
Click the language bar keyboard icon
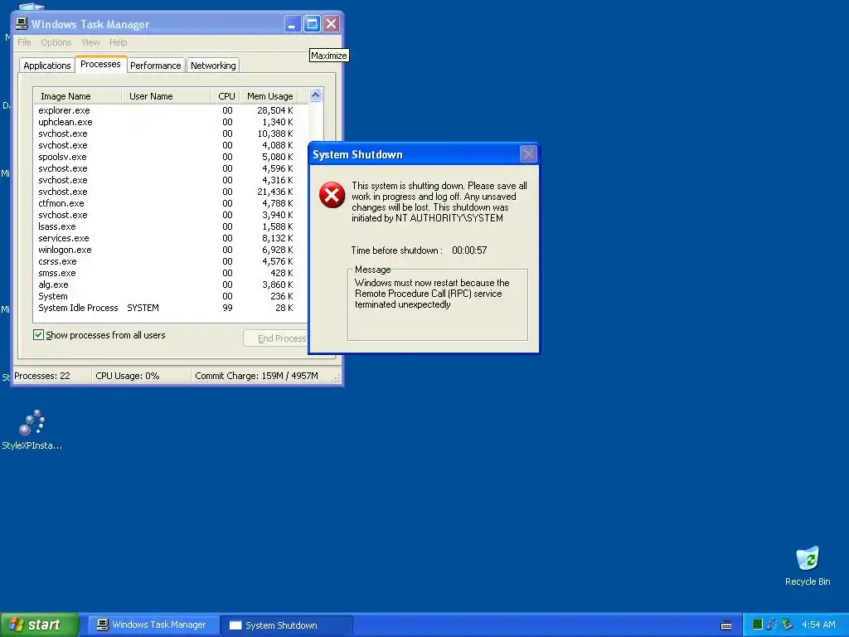pos(726,625)
